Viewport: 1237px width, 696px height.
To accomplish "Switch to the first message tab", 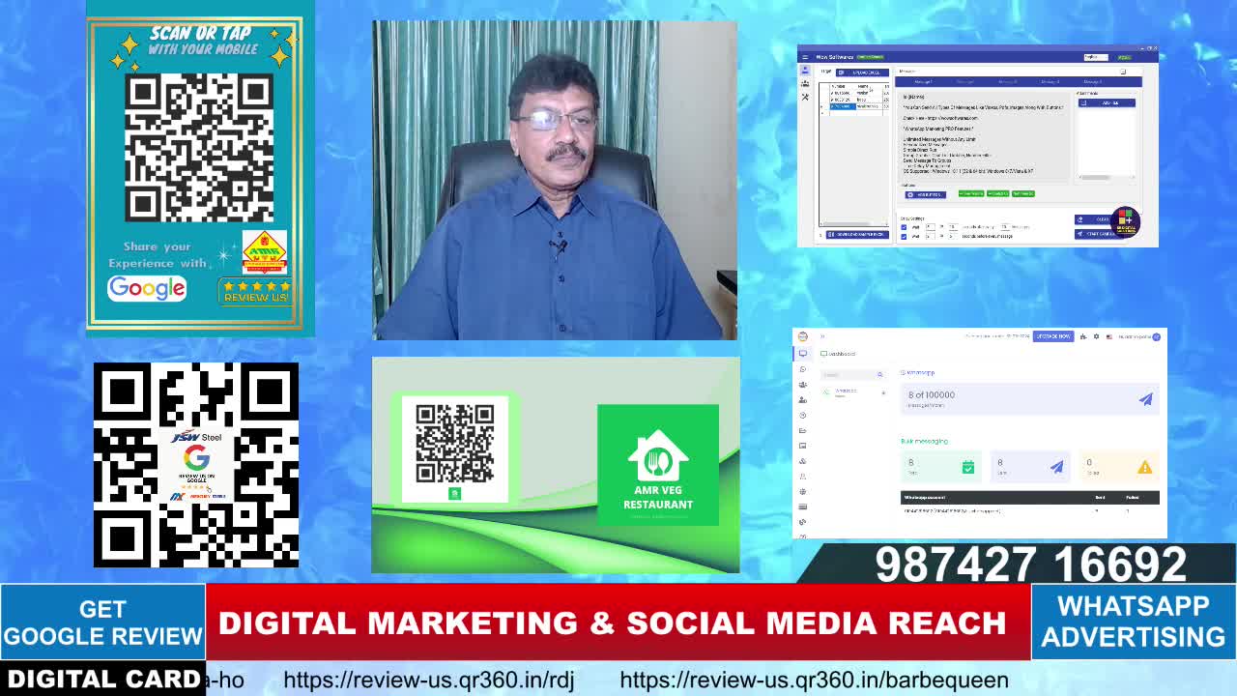I will [923, 82].
